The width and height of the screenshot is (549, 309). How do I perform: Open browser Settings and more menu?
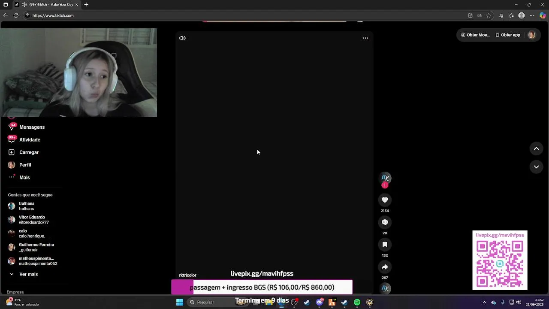click(532, 15)
